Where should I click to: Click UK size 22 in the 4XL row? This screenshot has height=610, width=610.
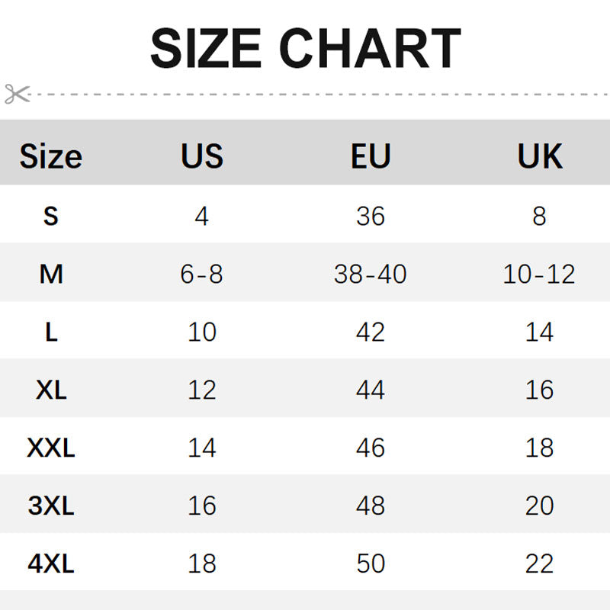tap(539, 563)
